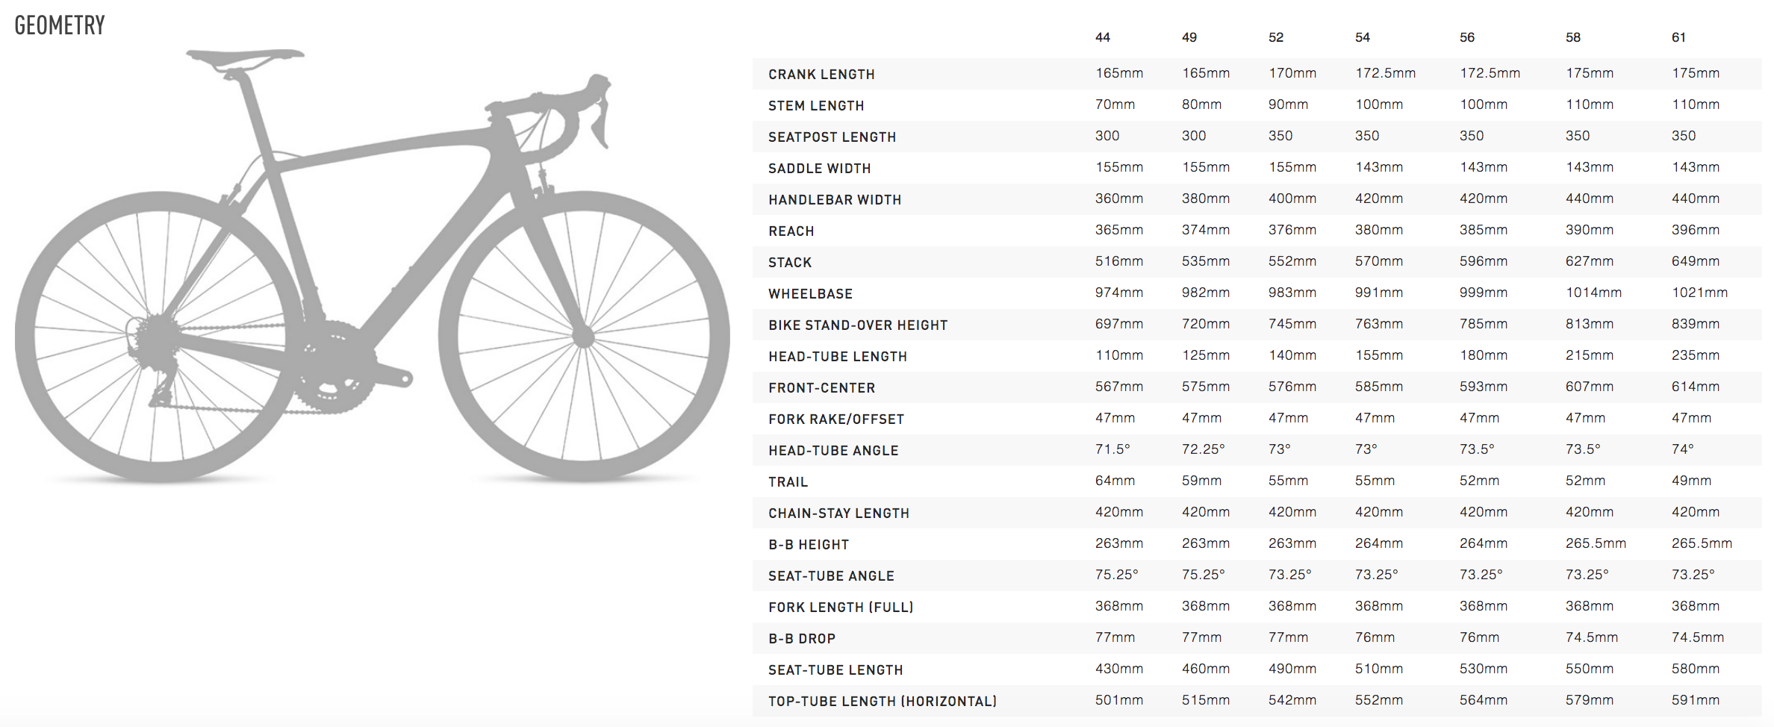Click the front wheel hub of bike
The height and width of the screenshot is (727, 1774).
pyautogui.click(x=583, y=337)
